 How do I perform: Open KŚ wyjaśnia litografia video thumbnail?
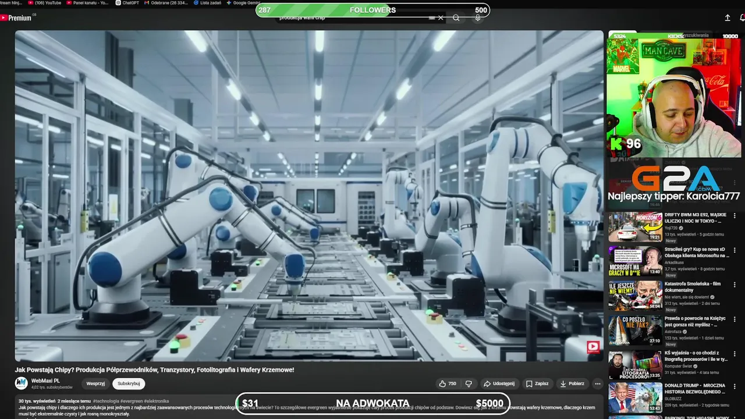(x=635, y=364)
